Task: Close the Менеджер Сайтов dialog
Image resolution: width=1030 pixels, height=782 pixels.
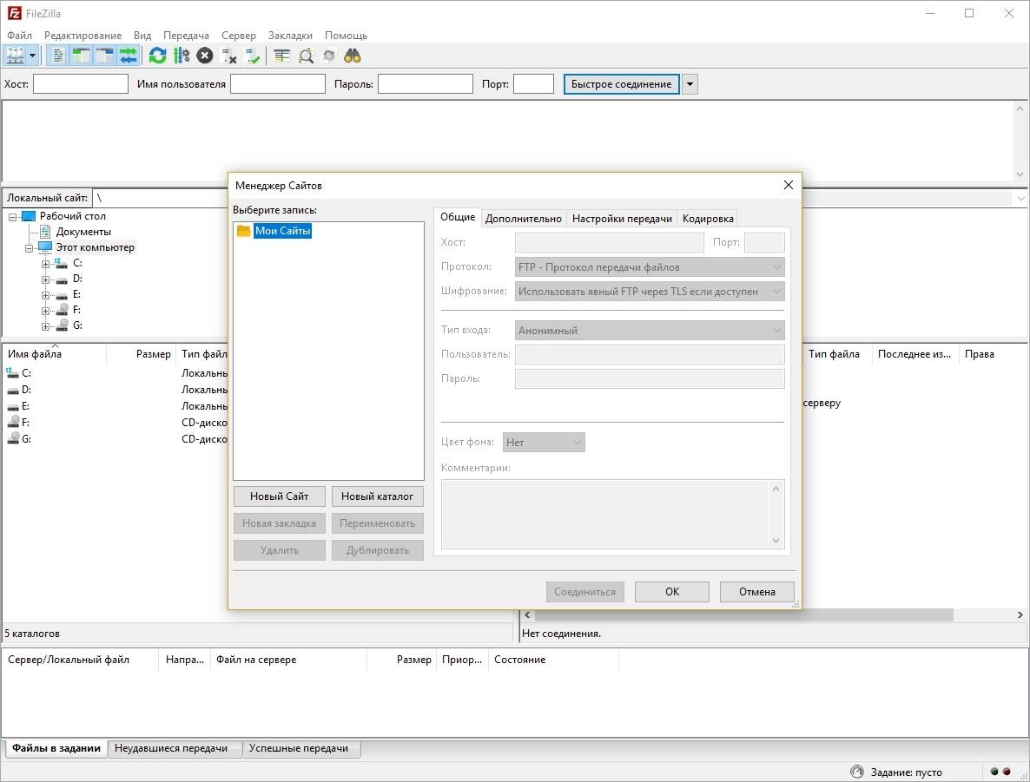Action: 789,185
